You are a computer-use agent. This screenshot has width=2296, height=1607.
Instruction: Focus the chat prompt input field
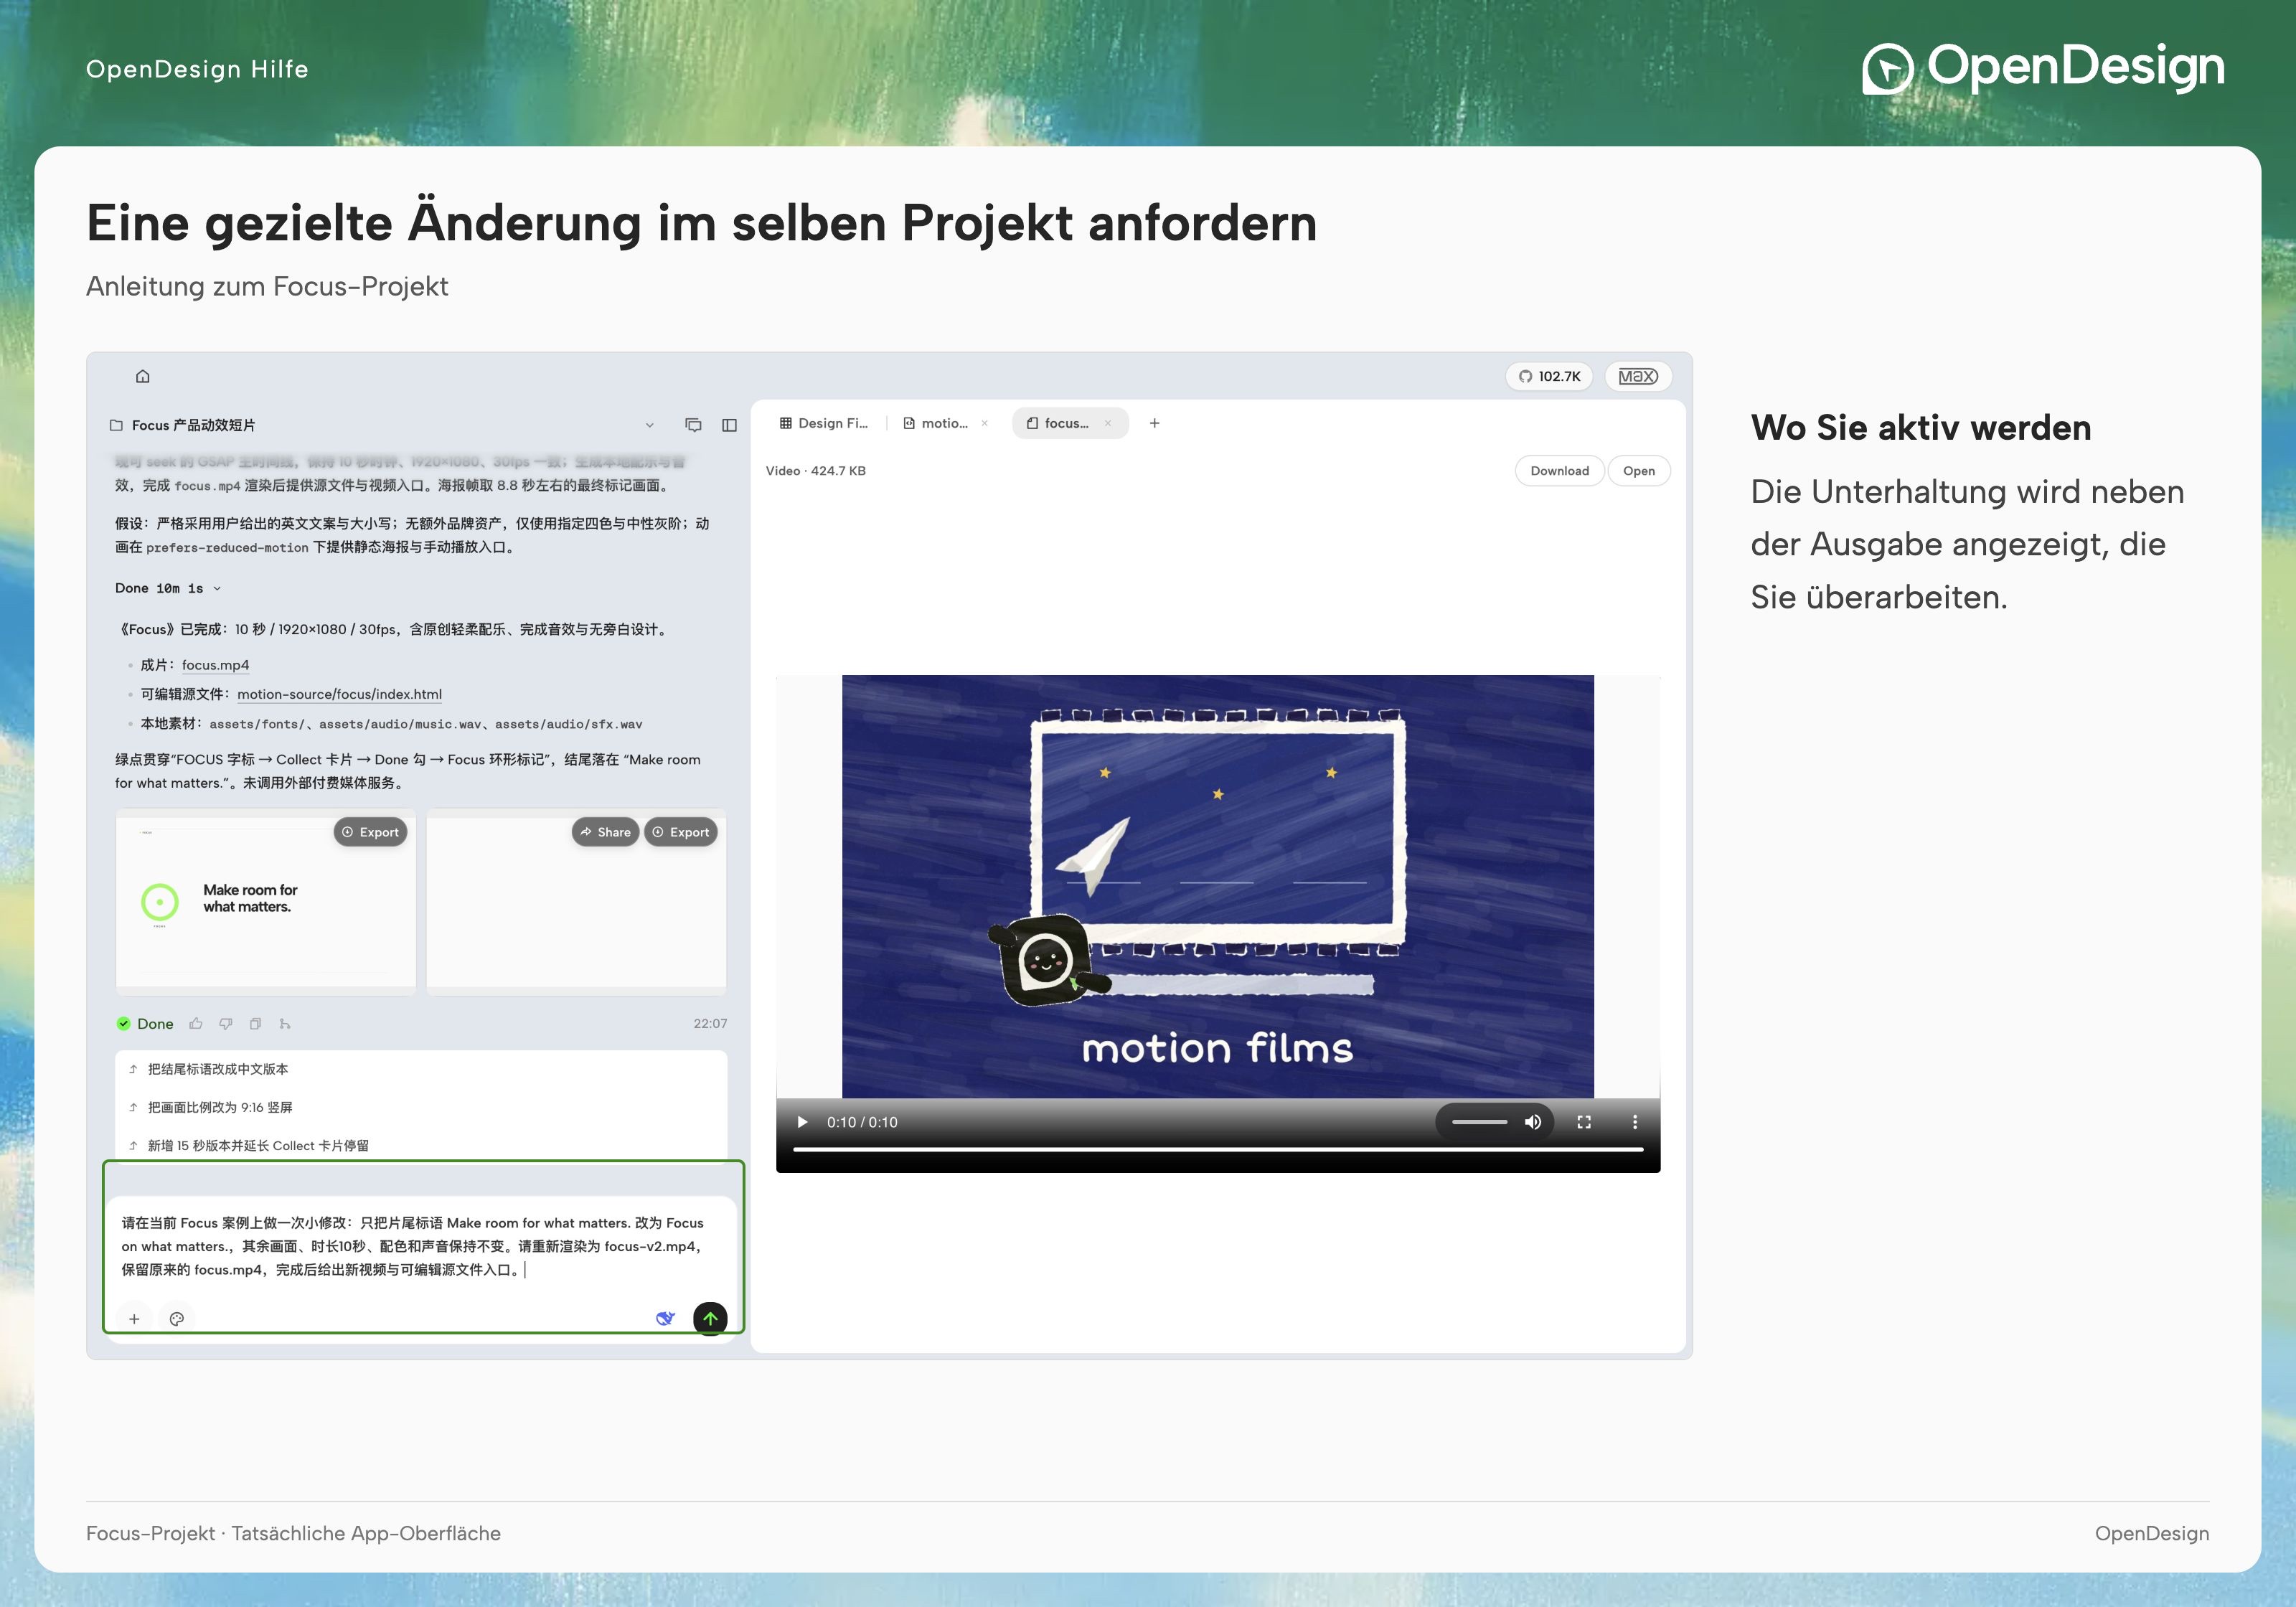pyautogui.click(x=420, y=1246)
